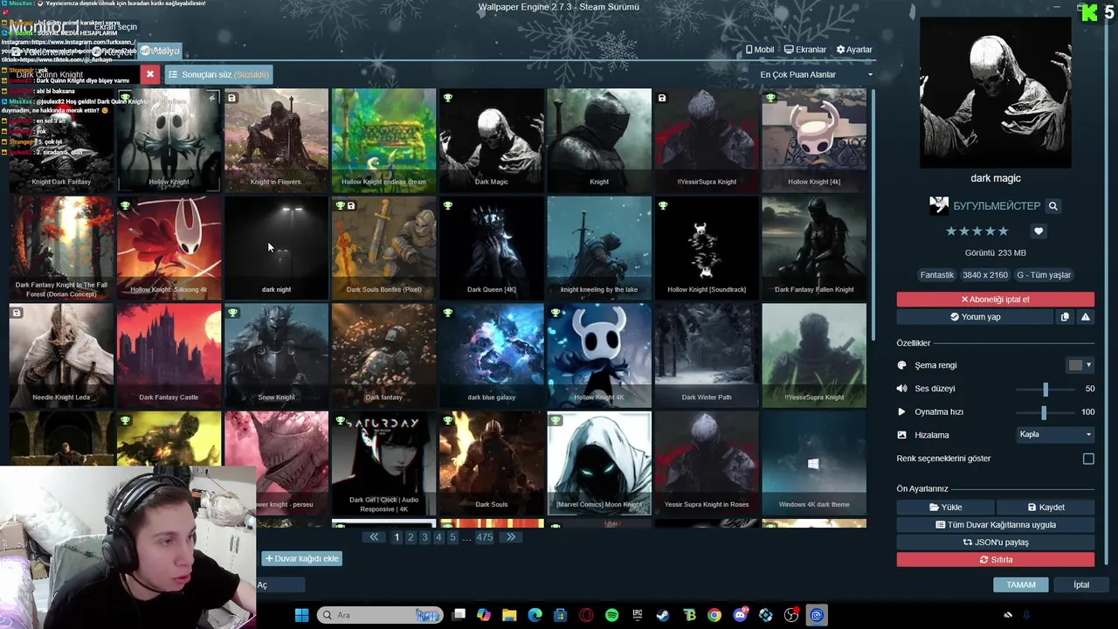Viewport: 1118px width, 629px height.
Task: Click Yorum yap button
Action: pyautogui.click(x=975, y=317)
